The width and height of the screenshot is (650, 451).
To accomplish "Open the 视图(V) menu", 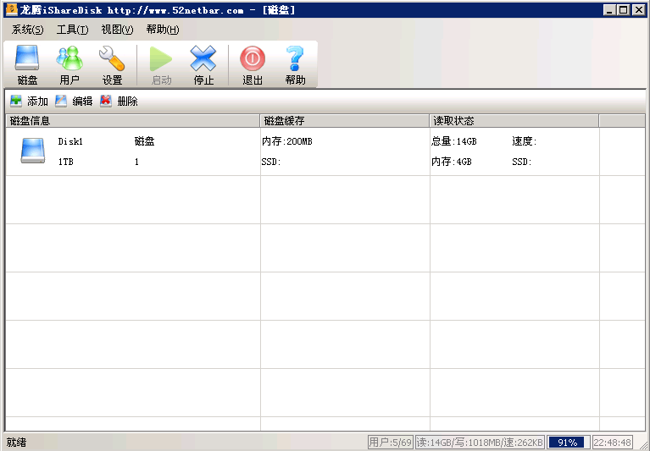I will 117,30.
